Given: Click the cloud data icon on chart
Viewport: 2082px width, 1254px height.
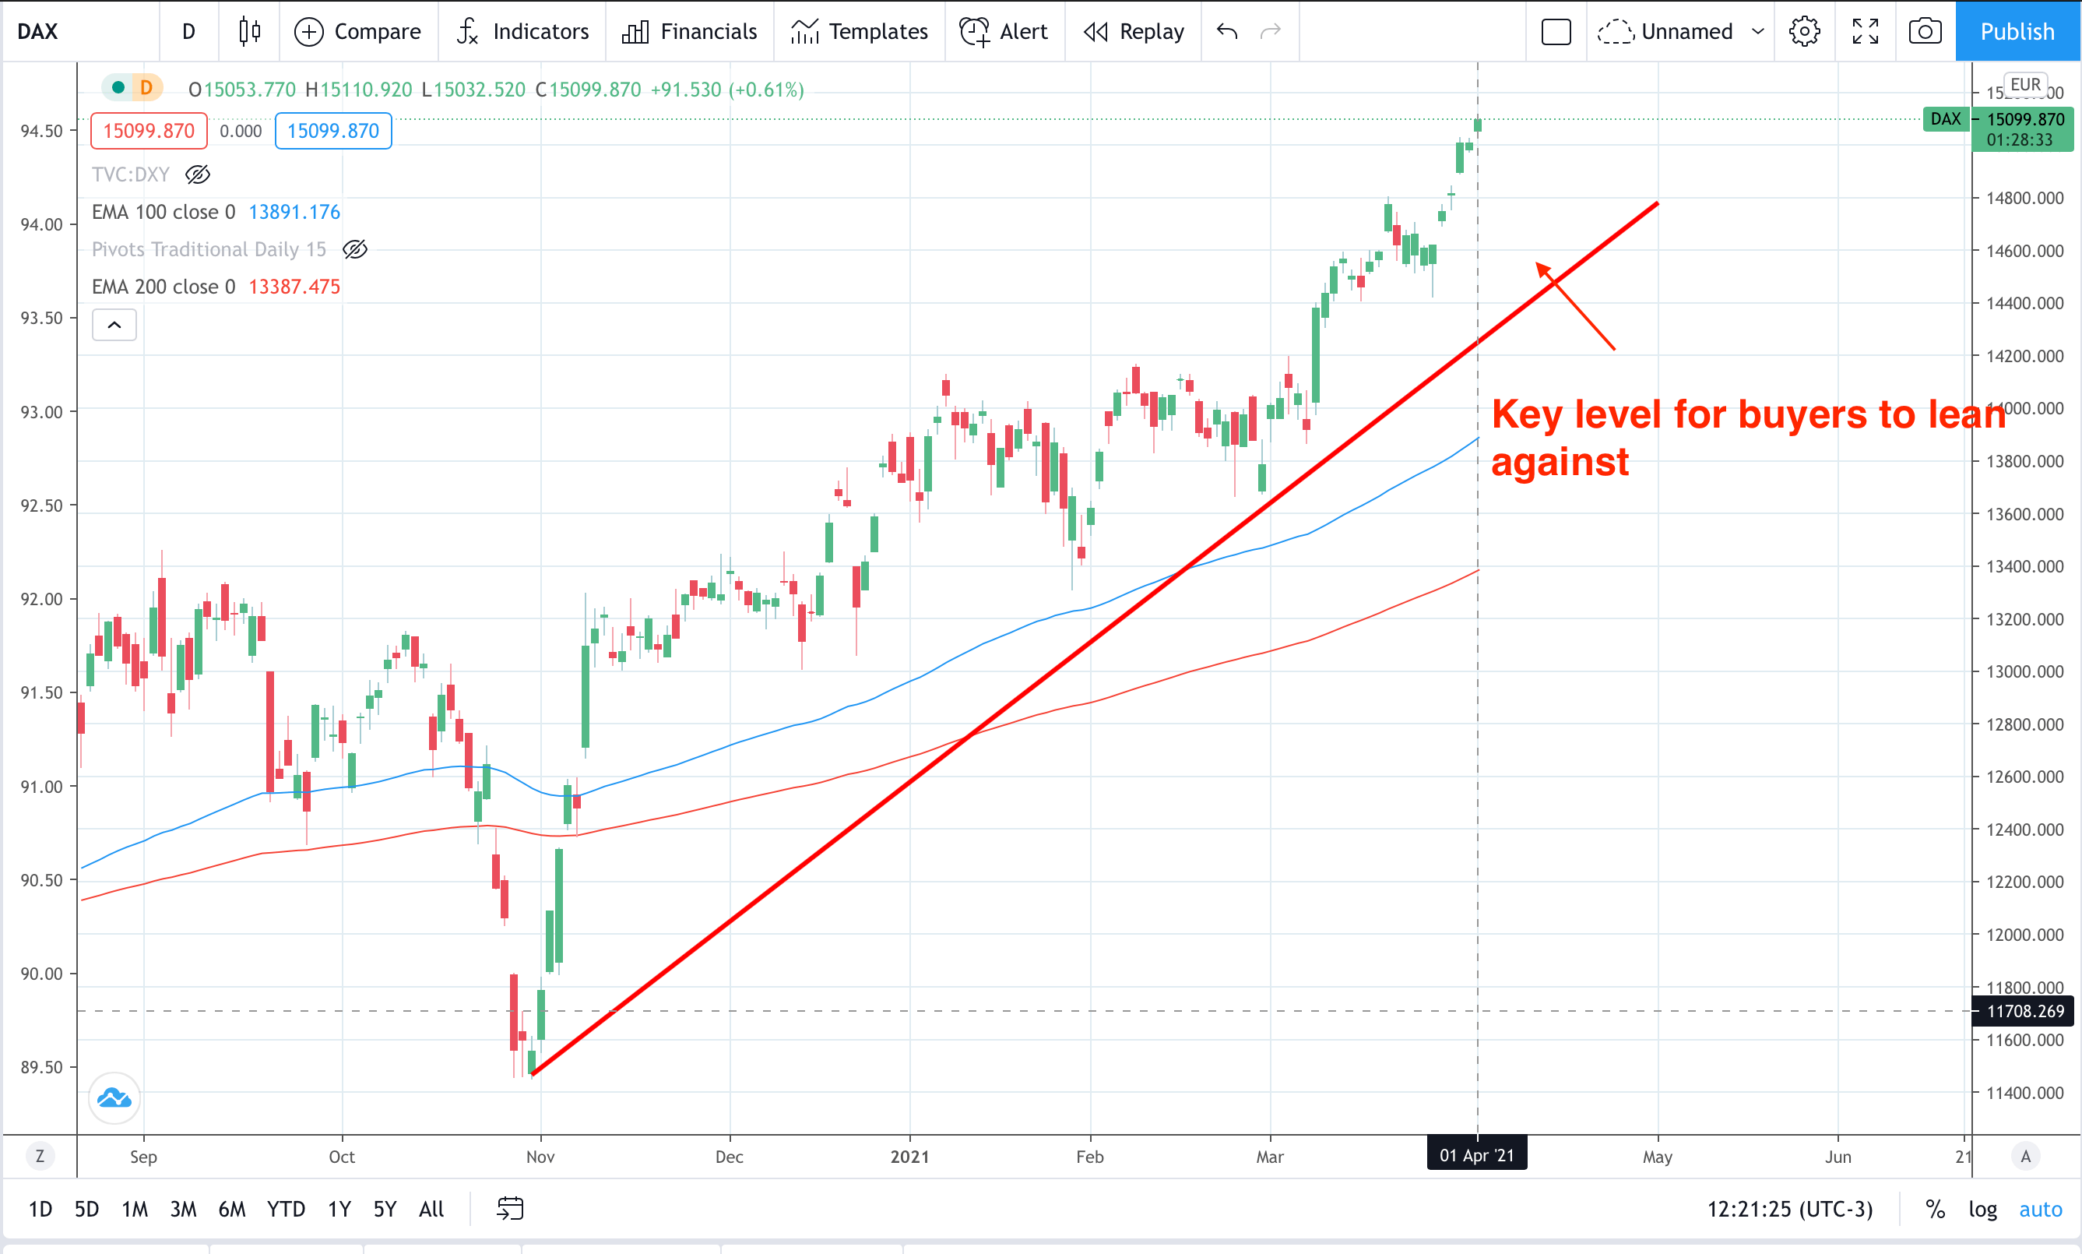Looking at the screenshot, I should (x=114, y=1097).
